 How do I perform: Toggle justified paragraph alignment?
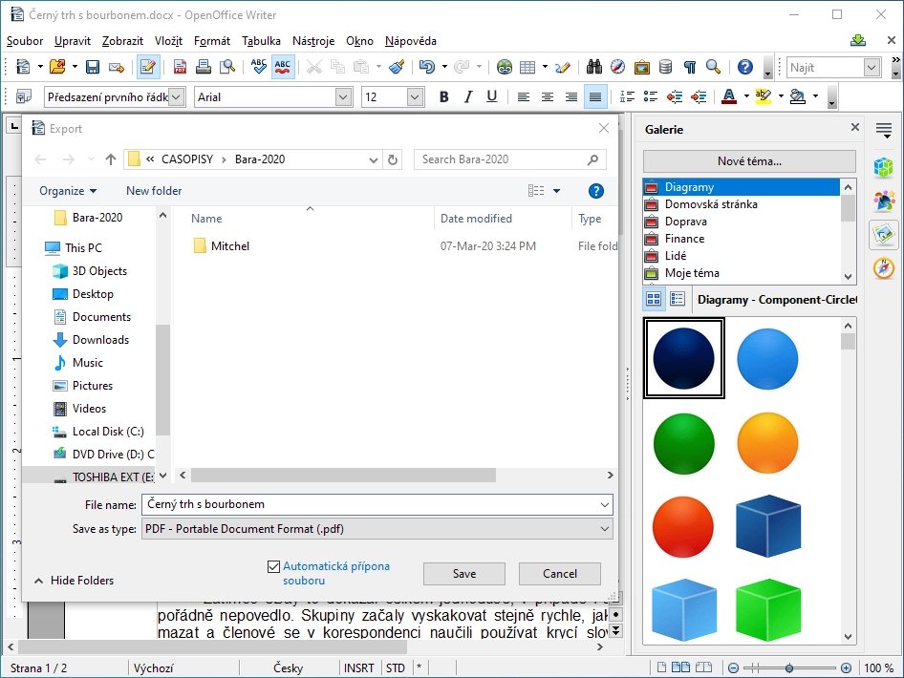[594, 96]
